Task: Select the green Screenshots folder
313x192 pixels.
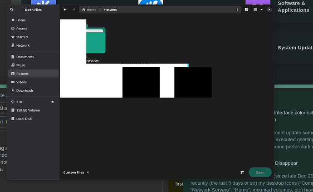Action: [96, 39]
